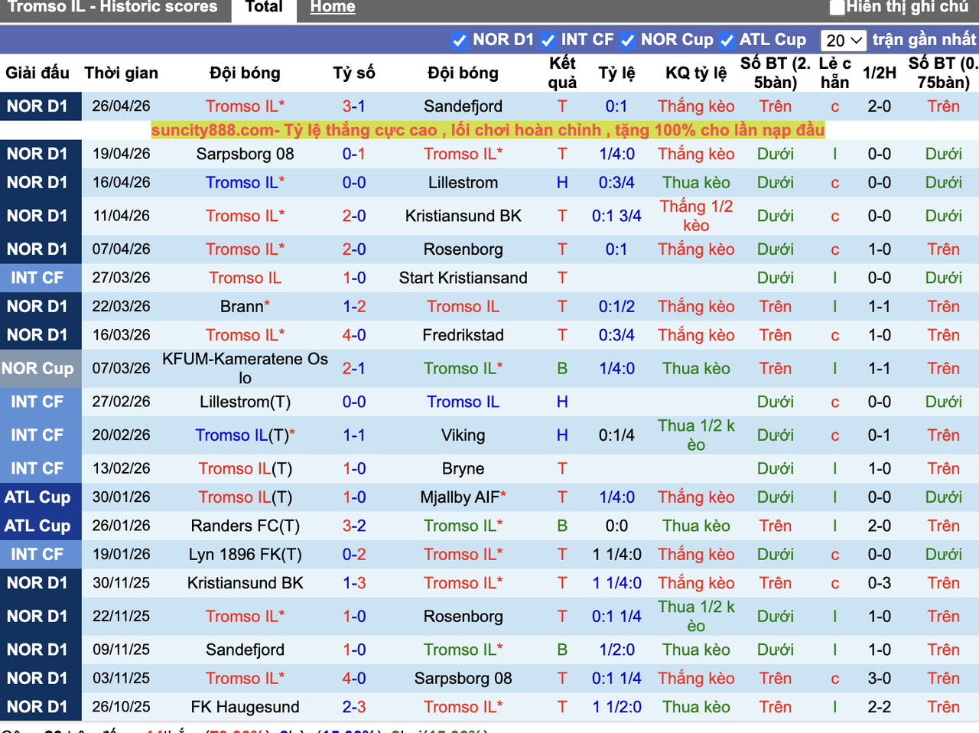Tick the Hiên thị ghi chú checkbox
Image resolution: width=979 pixels, height=733 pixels.
click(838, 8)
